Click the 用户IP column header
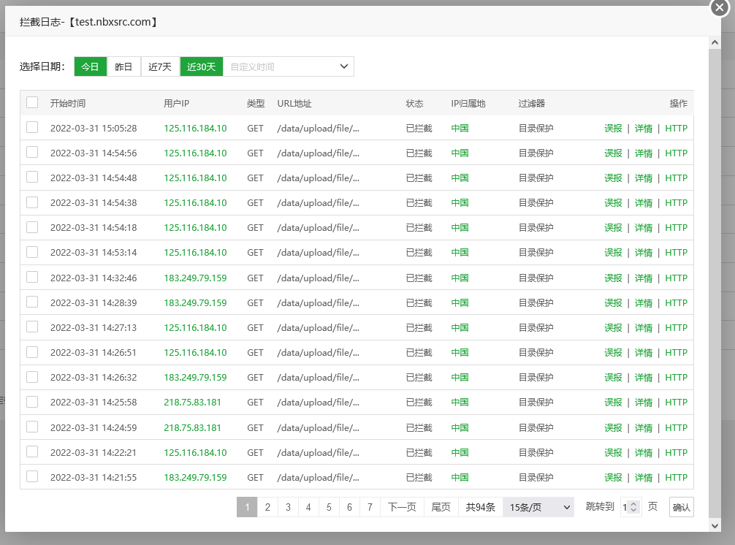 coord(177,104)
